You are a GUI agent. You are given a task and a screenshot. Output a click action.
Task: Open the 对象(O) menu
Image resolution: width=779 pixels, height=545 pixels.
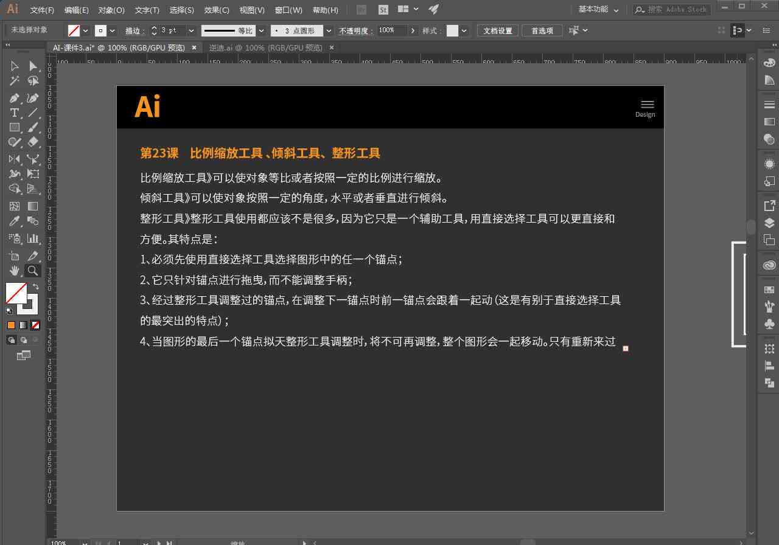pos(111,10)
